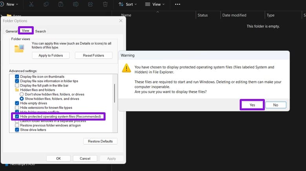
Task: Toggle Display file icon on thumbnails
Action: tap(17, 77)
